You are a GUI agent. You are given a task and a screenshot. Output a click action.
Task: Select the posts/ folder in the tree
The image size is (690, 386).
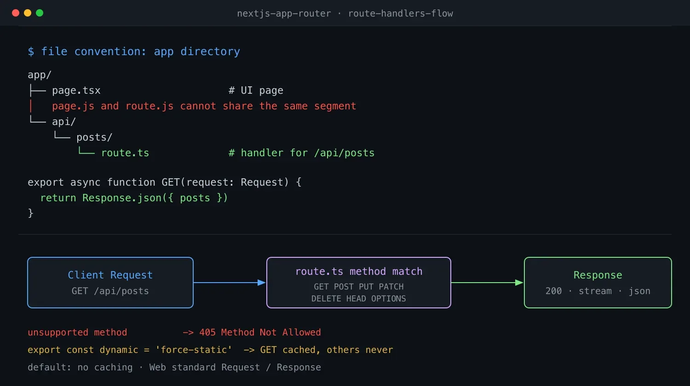pos(94,137)
